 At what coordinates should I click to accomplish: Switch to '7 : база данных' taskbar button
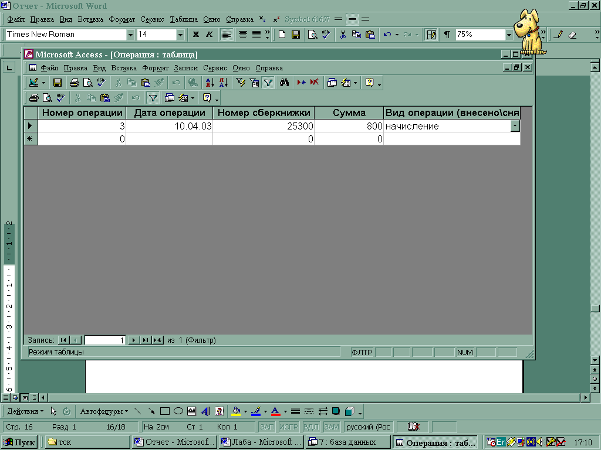pyautogui.click(x=348, y=442)
